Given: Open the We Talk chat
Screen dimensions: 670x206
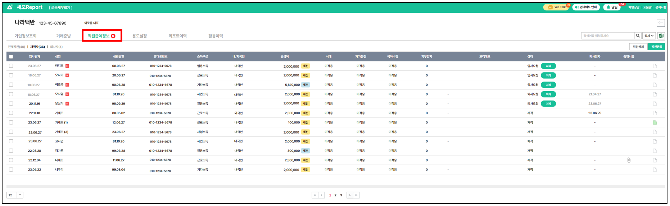Looking at the screenshot, I should (556, 7).
